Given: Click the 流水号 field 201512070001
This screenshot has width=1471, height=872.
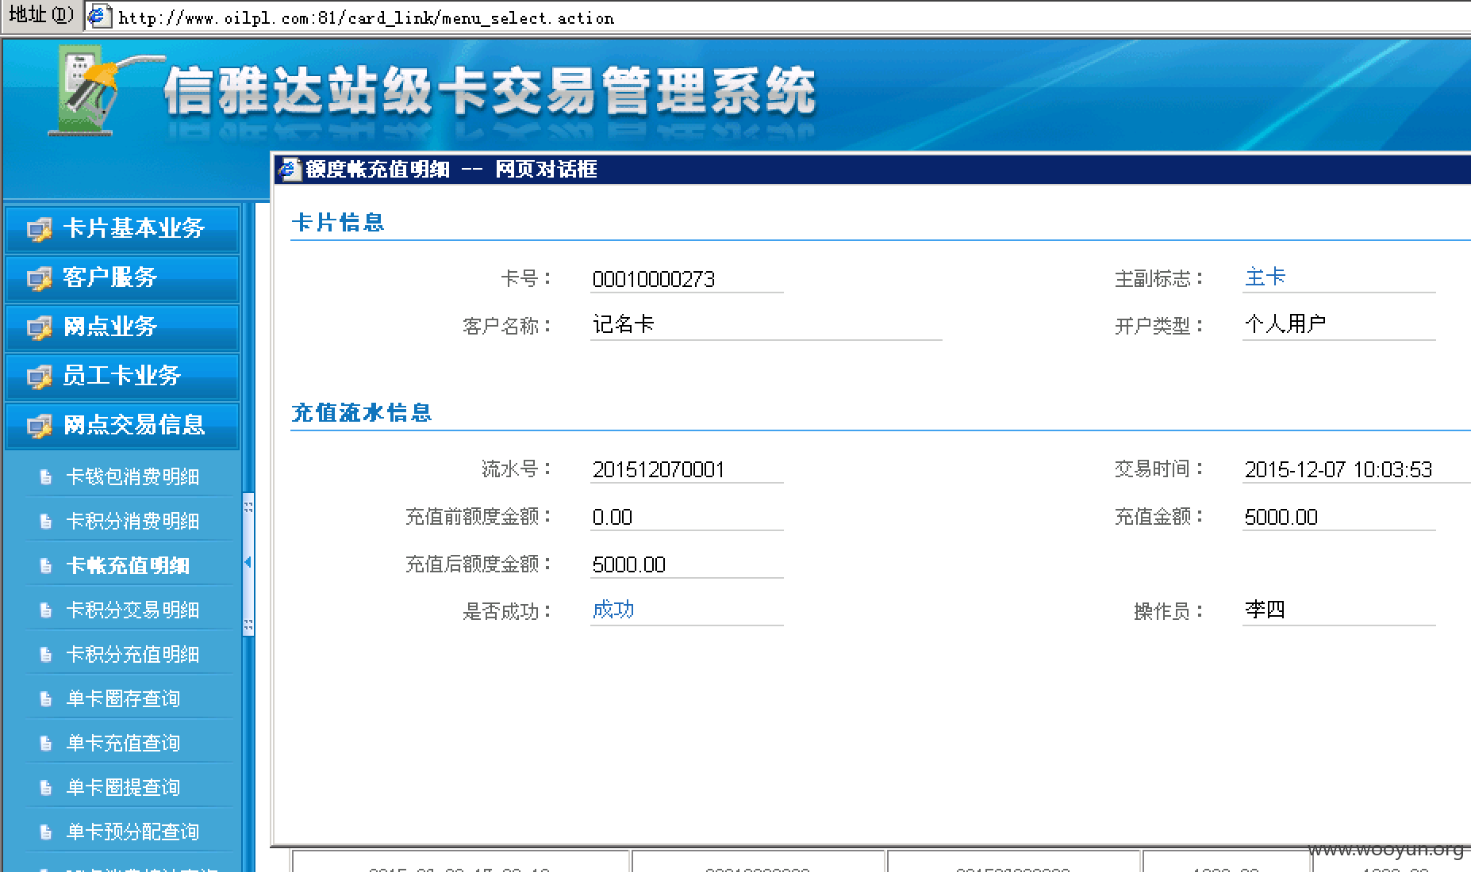Looking at the screenshot, I should tap(686, 469).
